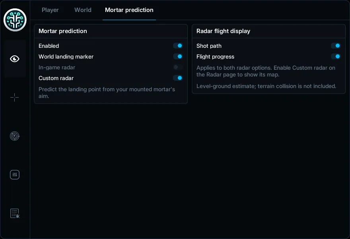Click the circuit-tree logo icon
This screenshot has height=239, width=350.
[15, 20]
